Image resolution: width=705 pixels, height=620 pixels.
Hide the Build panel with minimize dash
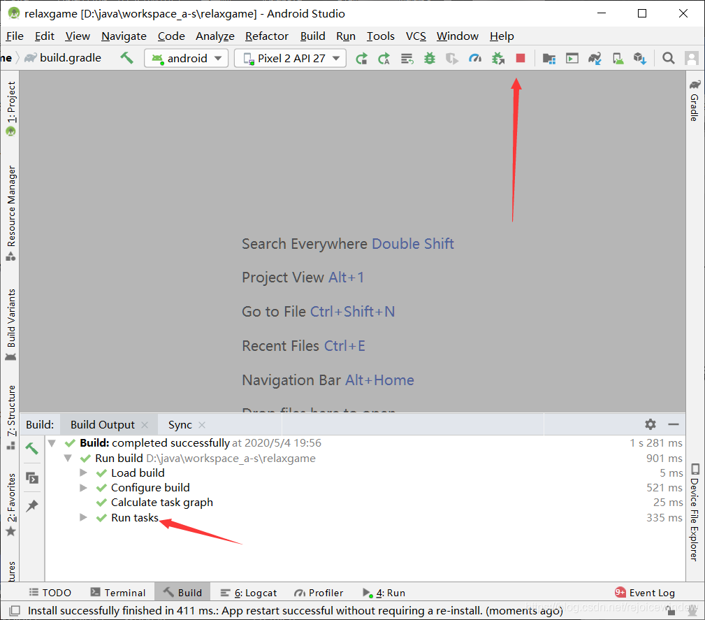[x=673, y=424]
